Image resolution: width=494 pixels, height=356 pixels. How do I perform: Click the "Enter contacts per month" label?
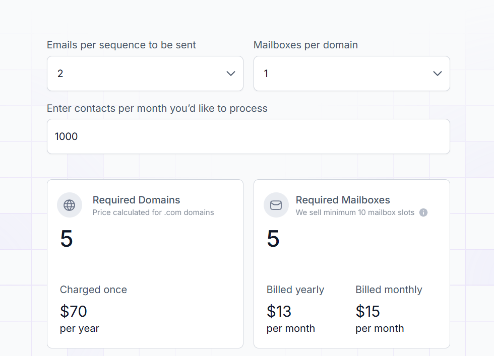coord(157,108)
